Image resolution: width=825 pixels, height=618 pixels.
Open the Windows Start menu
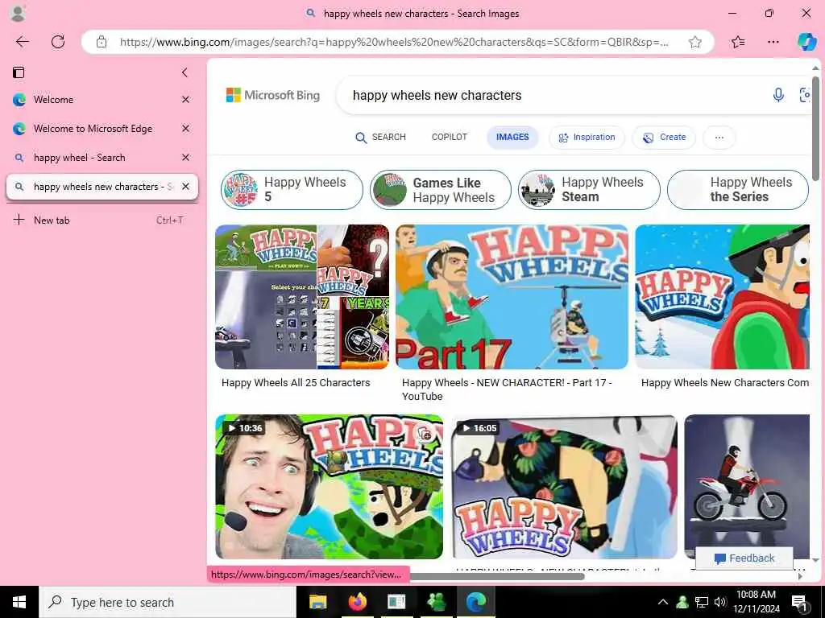tap(19, 602)
